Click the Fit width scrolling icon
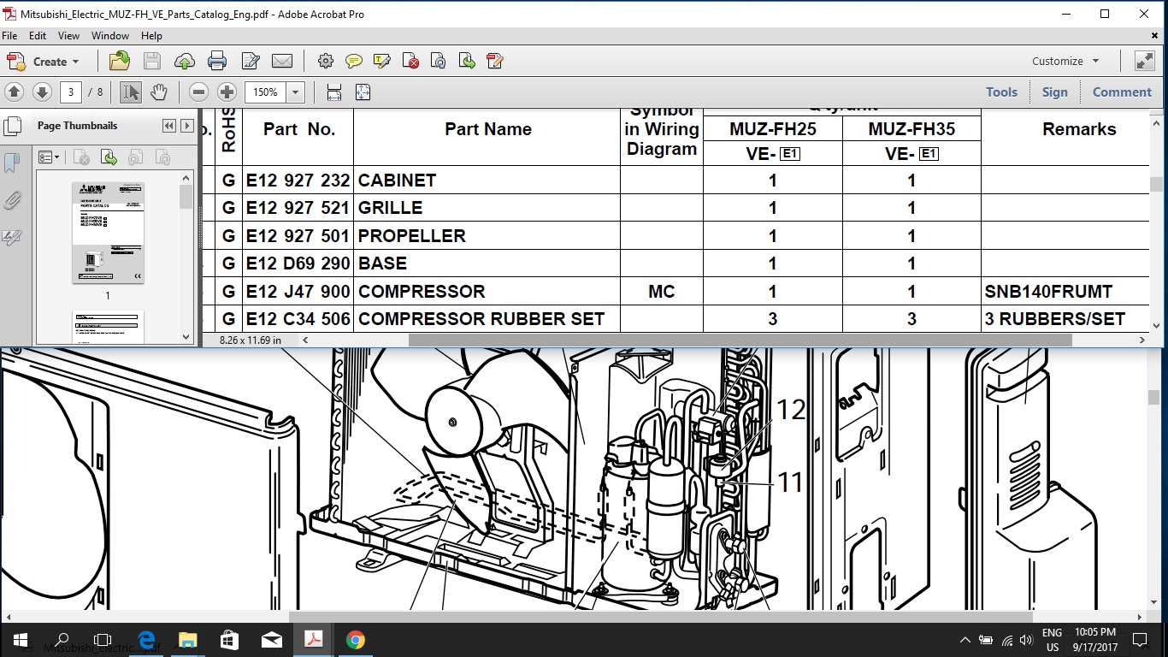Screen dimensions: 1168x657 [334, 92]
